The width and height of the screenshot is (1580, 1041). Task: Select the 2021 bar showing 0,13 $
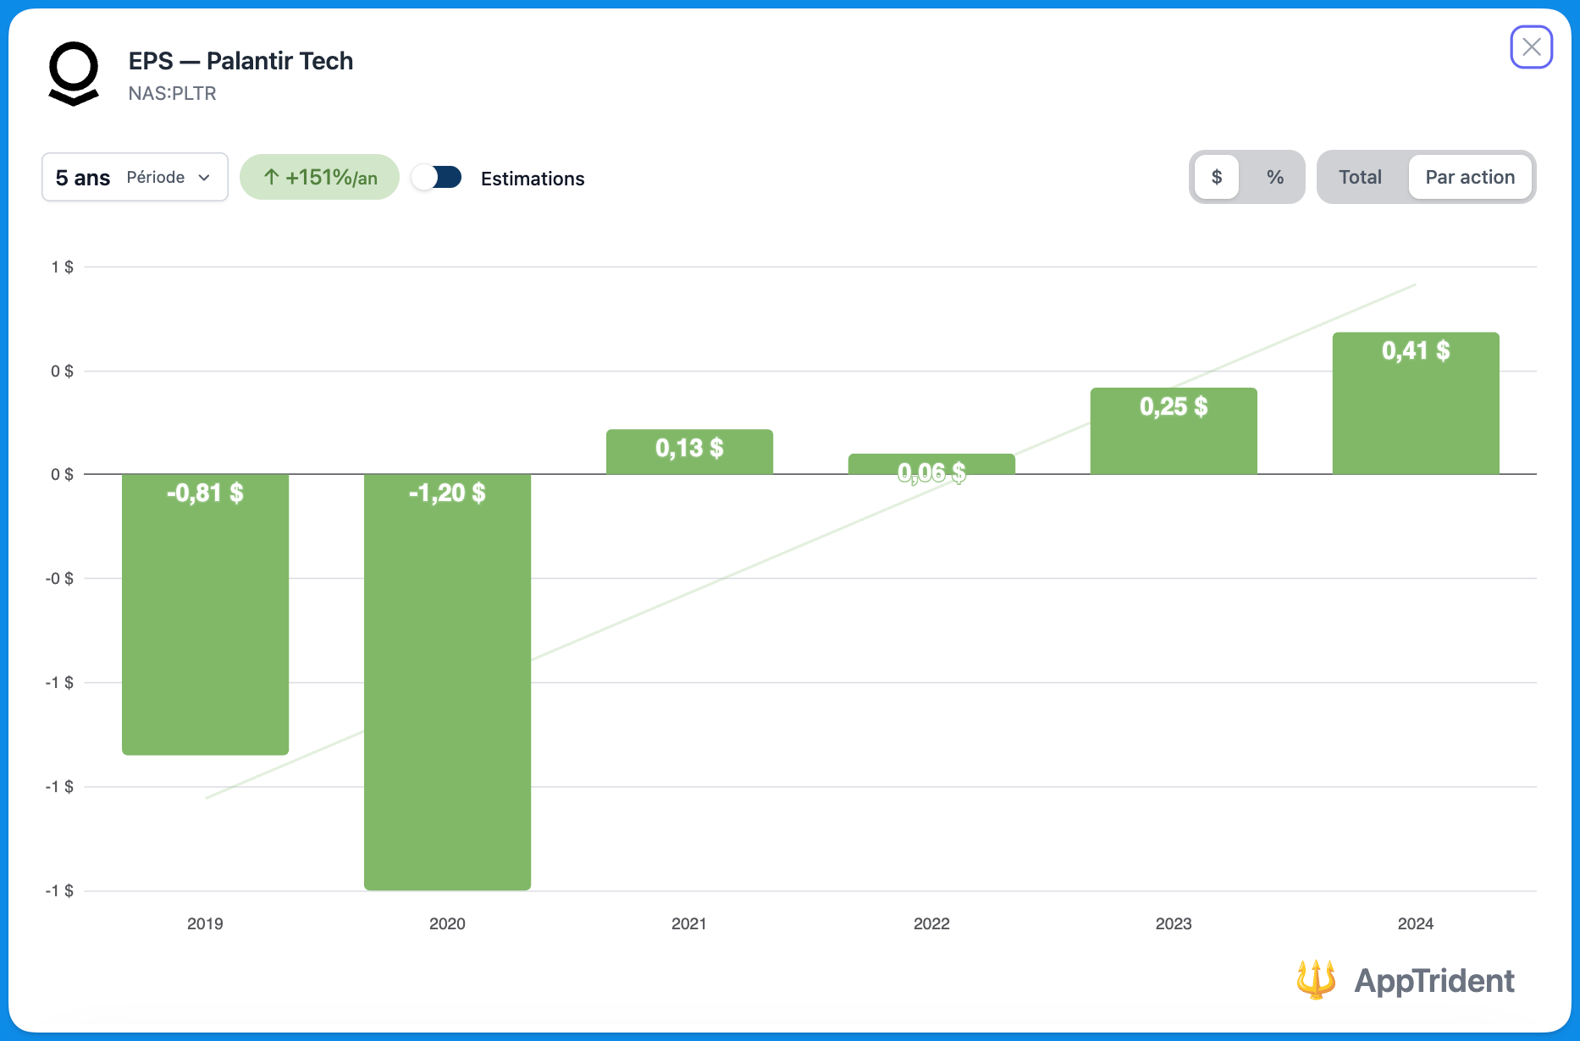[689, 452]
